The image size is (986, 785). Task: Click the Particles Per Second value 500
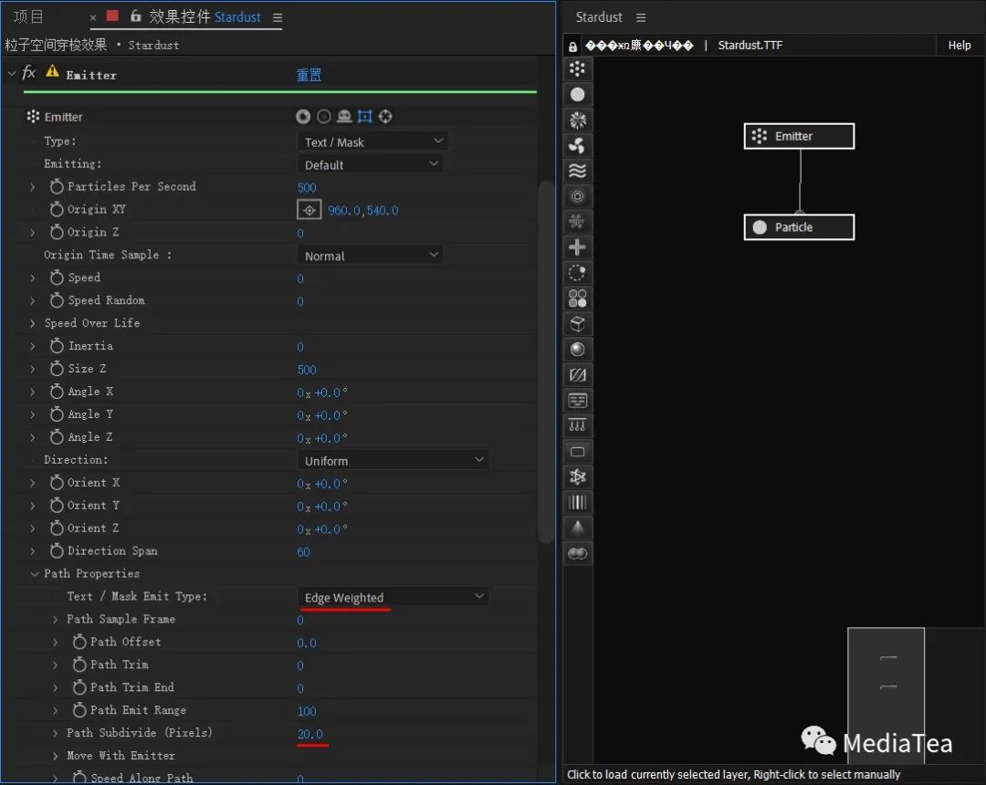click(307, 187)
